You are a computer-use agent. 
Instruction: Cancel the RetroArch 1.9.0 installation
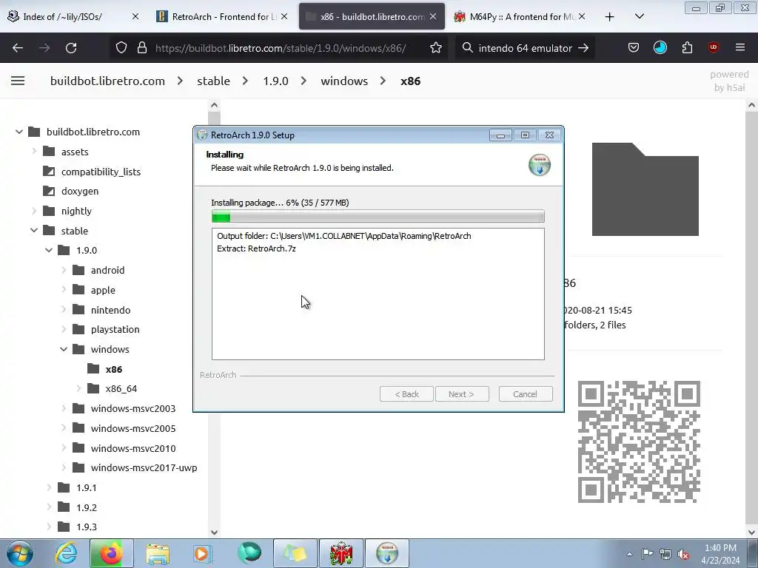click(525, 394)
